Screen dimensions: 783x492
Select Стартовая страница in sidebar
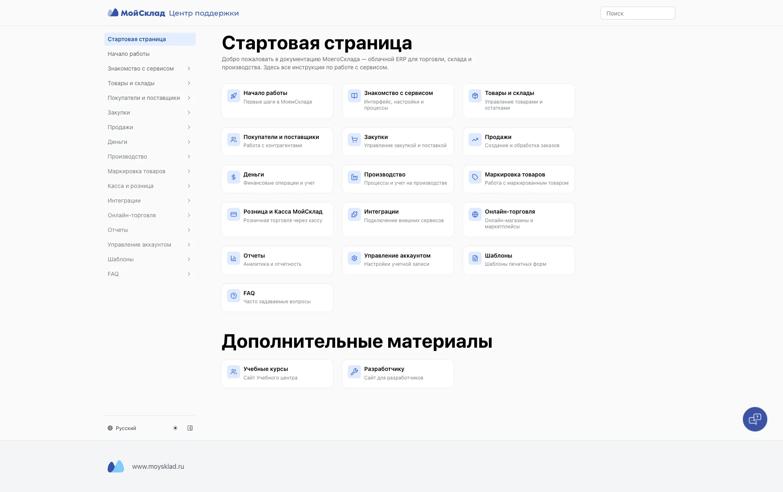tap(137, 39)
